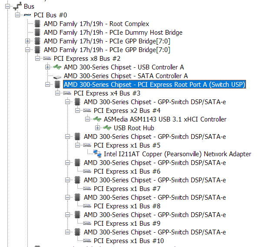
Task: Click the PCI Express x1 Bus #10 icon
Action: pos(87,240)
